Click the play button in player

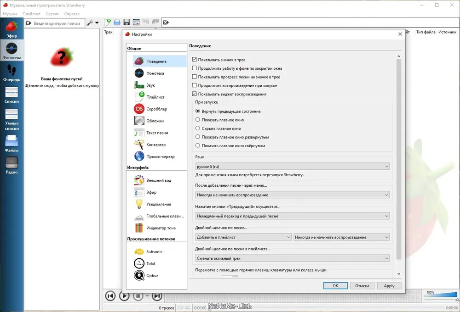tap(124, 296)
